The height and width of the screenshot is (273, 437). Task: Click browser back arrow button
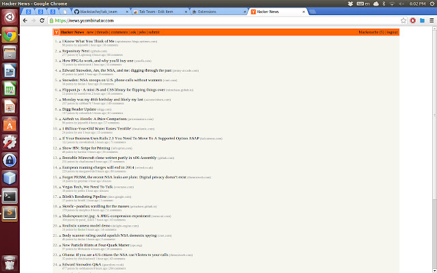(25, 21)
